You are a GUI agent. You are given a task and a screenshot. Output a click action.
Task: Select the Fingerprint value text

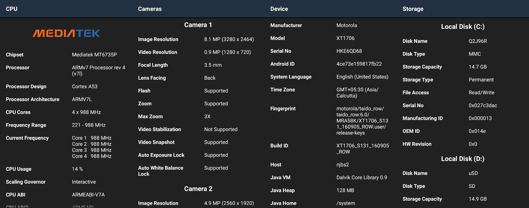[362, 121]
